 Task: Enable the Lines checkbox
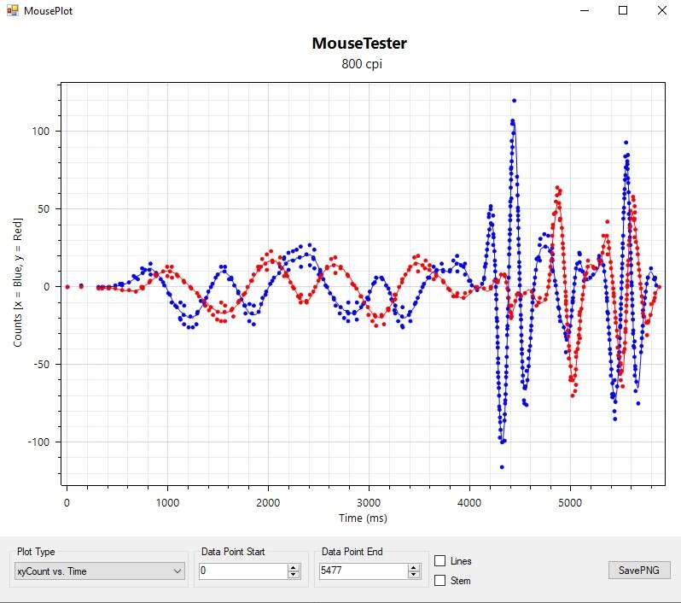click(x=440, y=561)
